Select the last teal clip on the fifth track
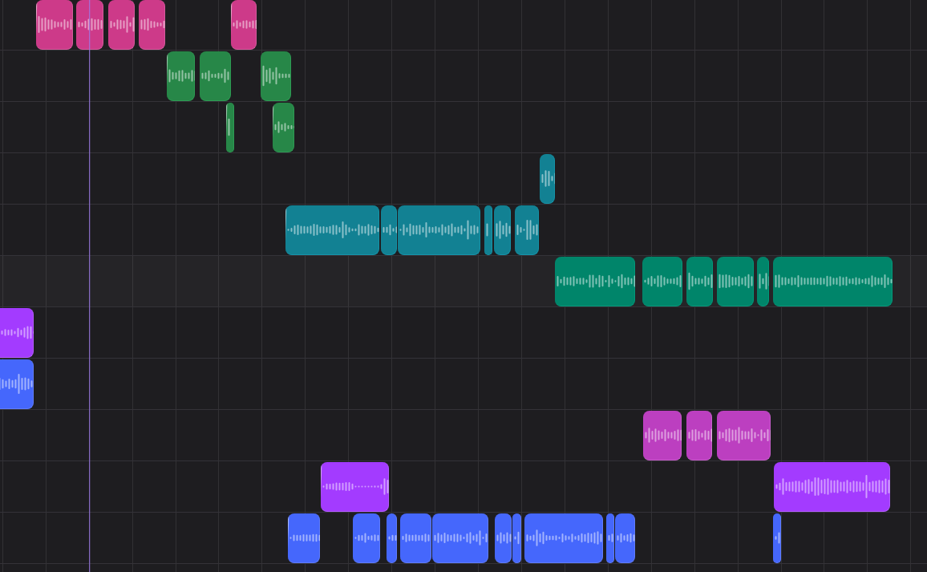The width and height of the screenshot is (927, 572). [527, 230]
